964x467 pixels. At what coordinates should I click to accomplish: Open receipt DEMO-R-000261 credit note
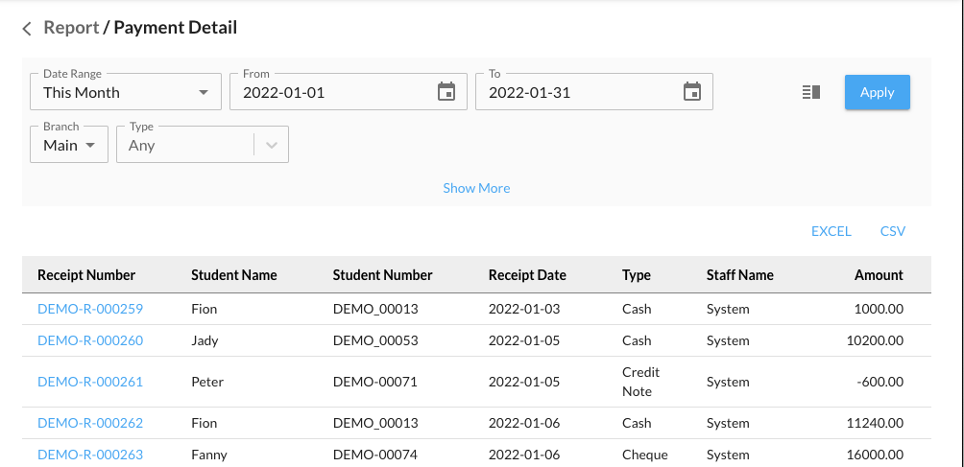(90, 382)
